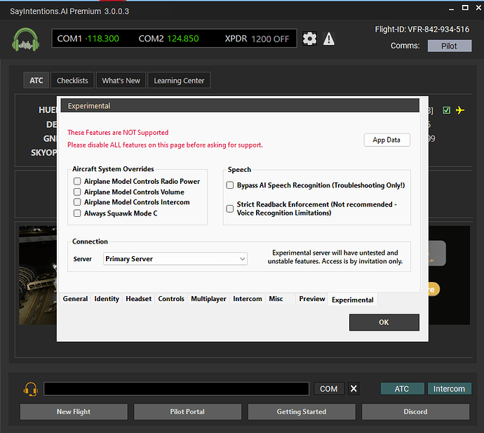This screenshot has height=433, width=484.
Task: Click the airport scene thumbnail image
Action: coord(38,275)
